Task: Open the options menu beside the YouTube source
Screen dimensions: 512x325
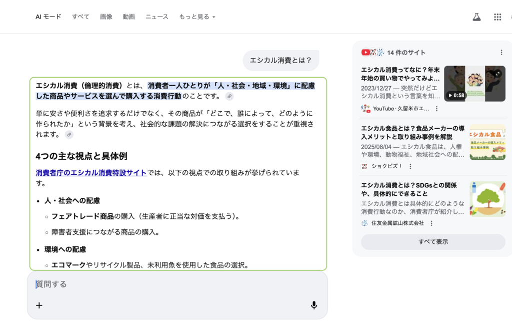Action: click(x=436, y=109)
